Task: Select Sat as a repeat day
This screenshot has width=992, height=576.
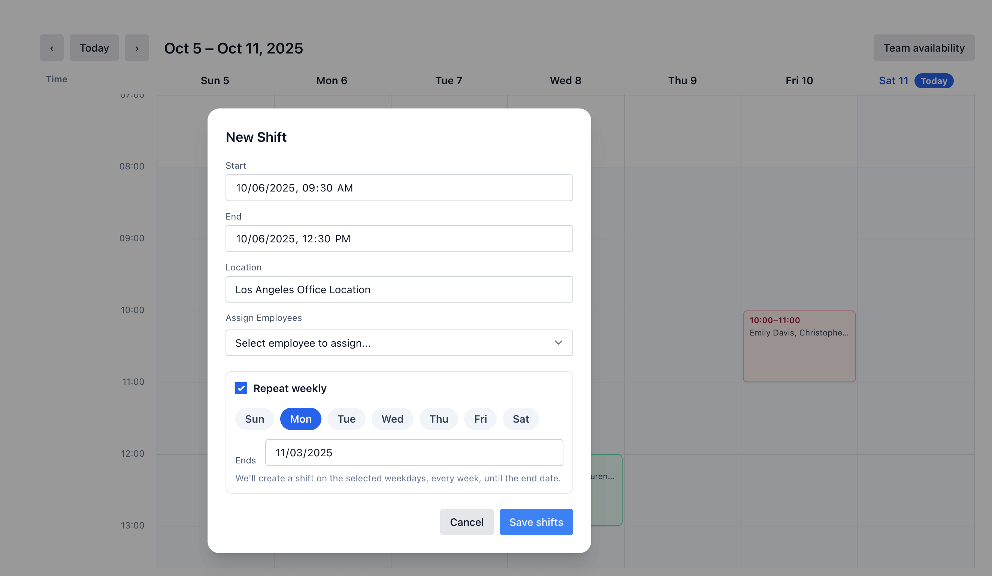Action: pyautogui.click(x=520, y=419)
